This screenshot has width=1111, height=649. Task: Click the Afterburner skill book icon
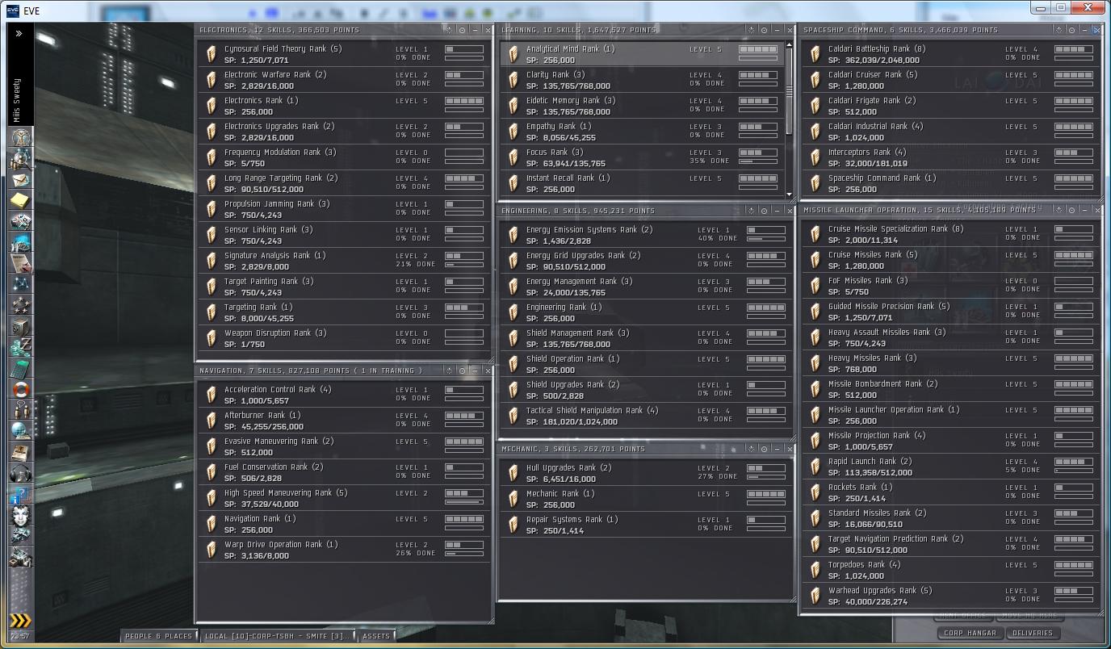[212, 421]
